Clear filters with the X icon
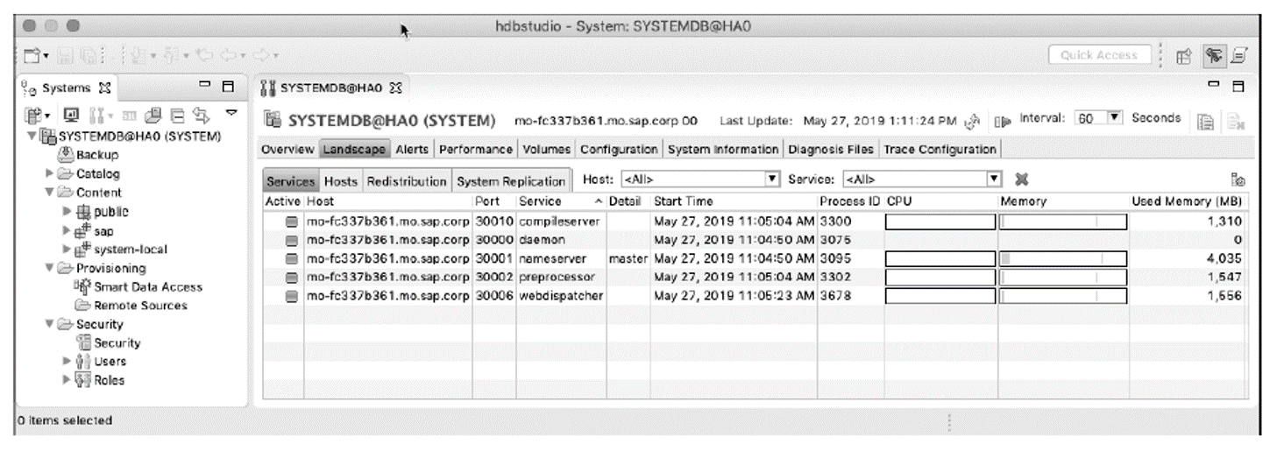This screenshot has width=1277, height=451. 1021,181
